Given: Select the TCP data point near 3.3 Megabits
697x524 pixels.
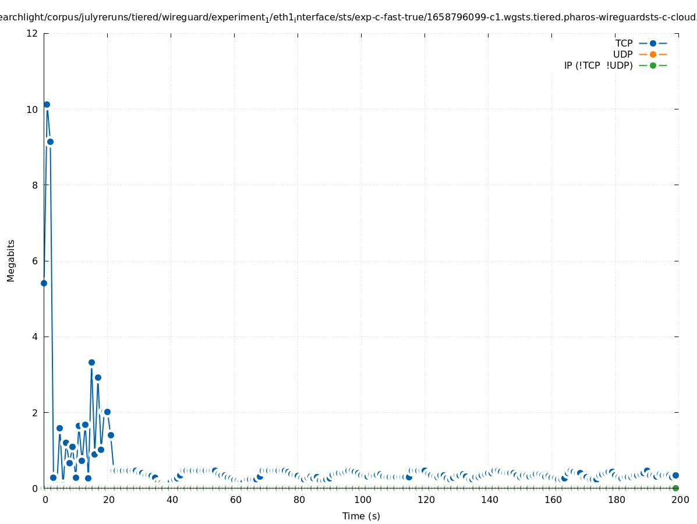Looking at the screenshot, I should (91, 362).
